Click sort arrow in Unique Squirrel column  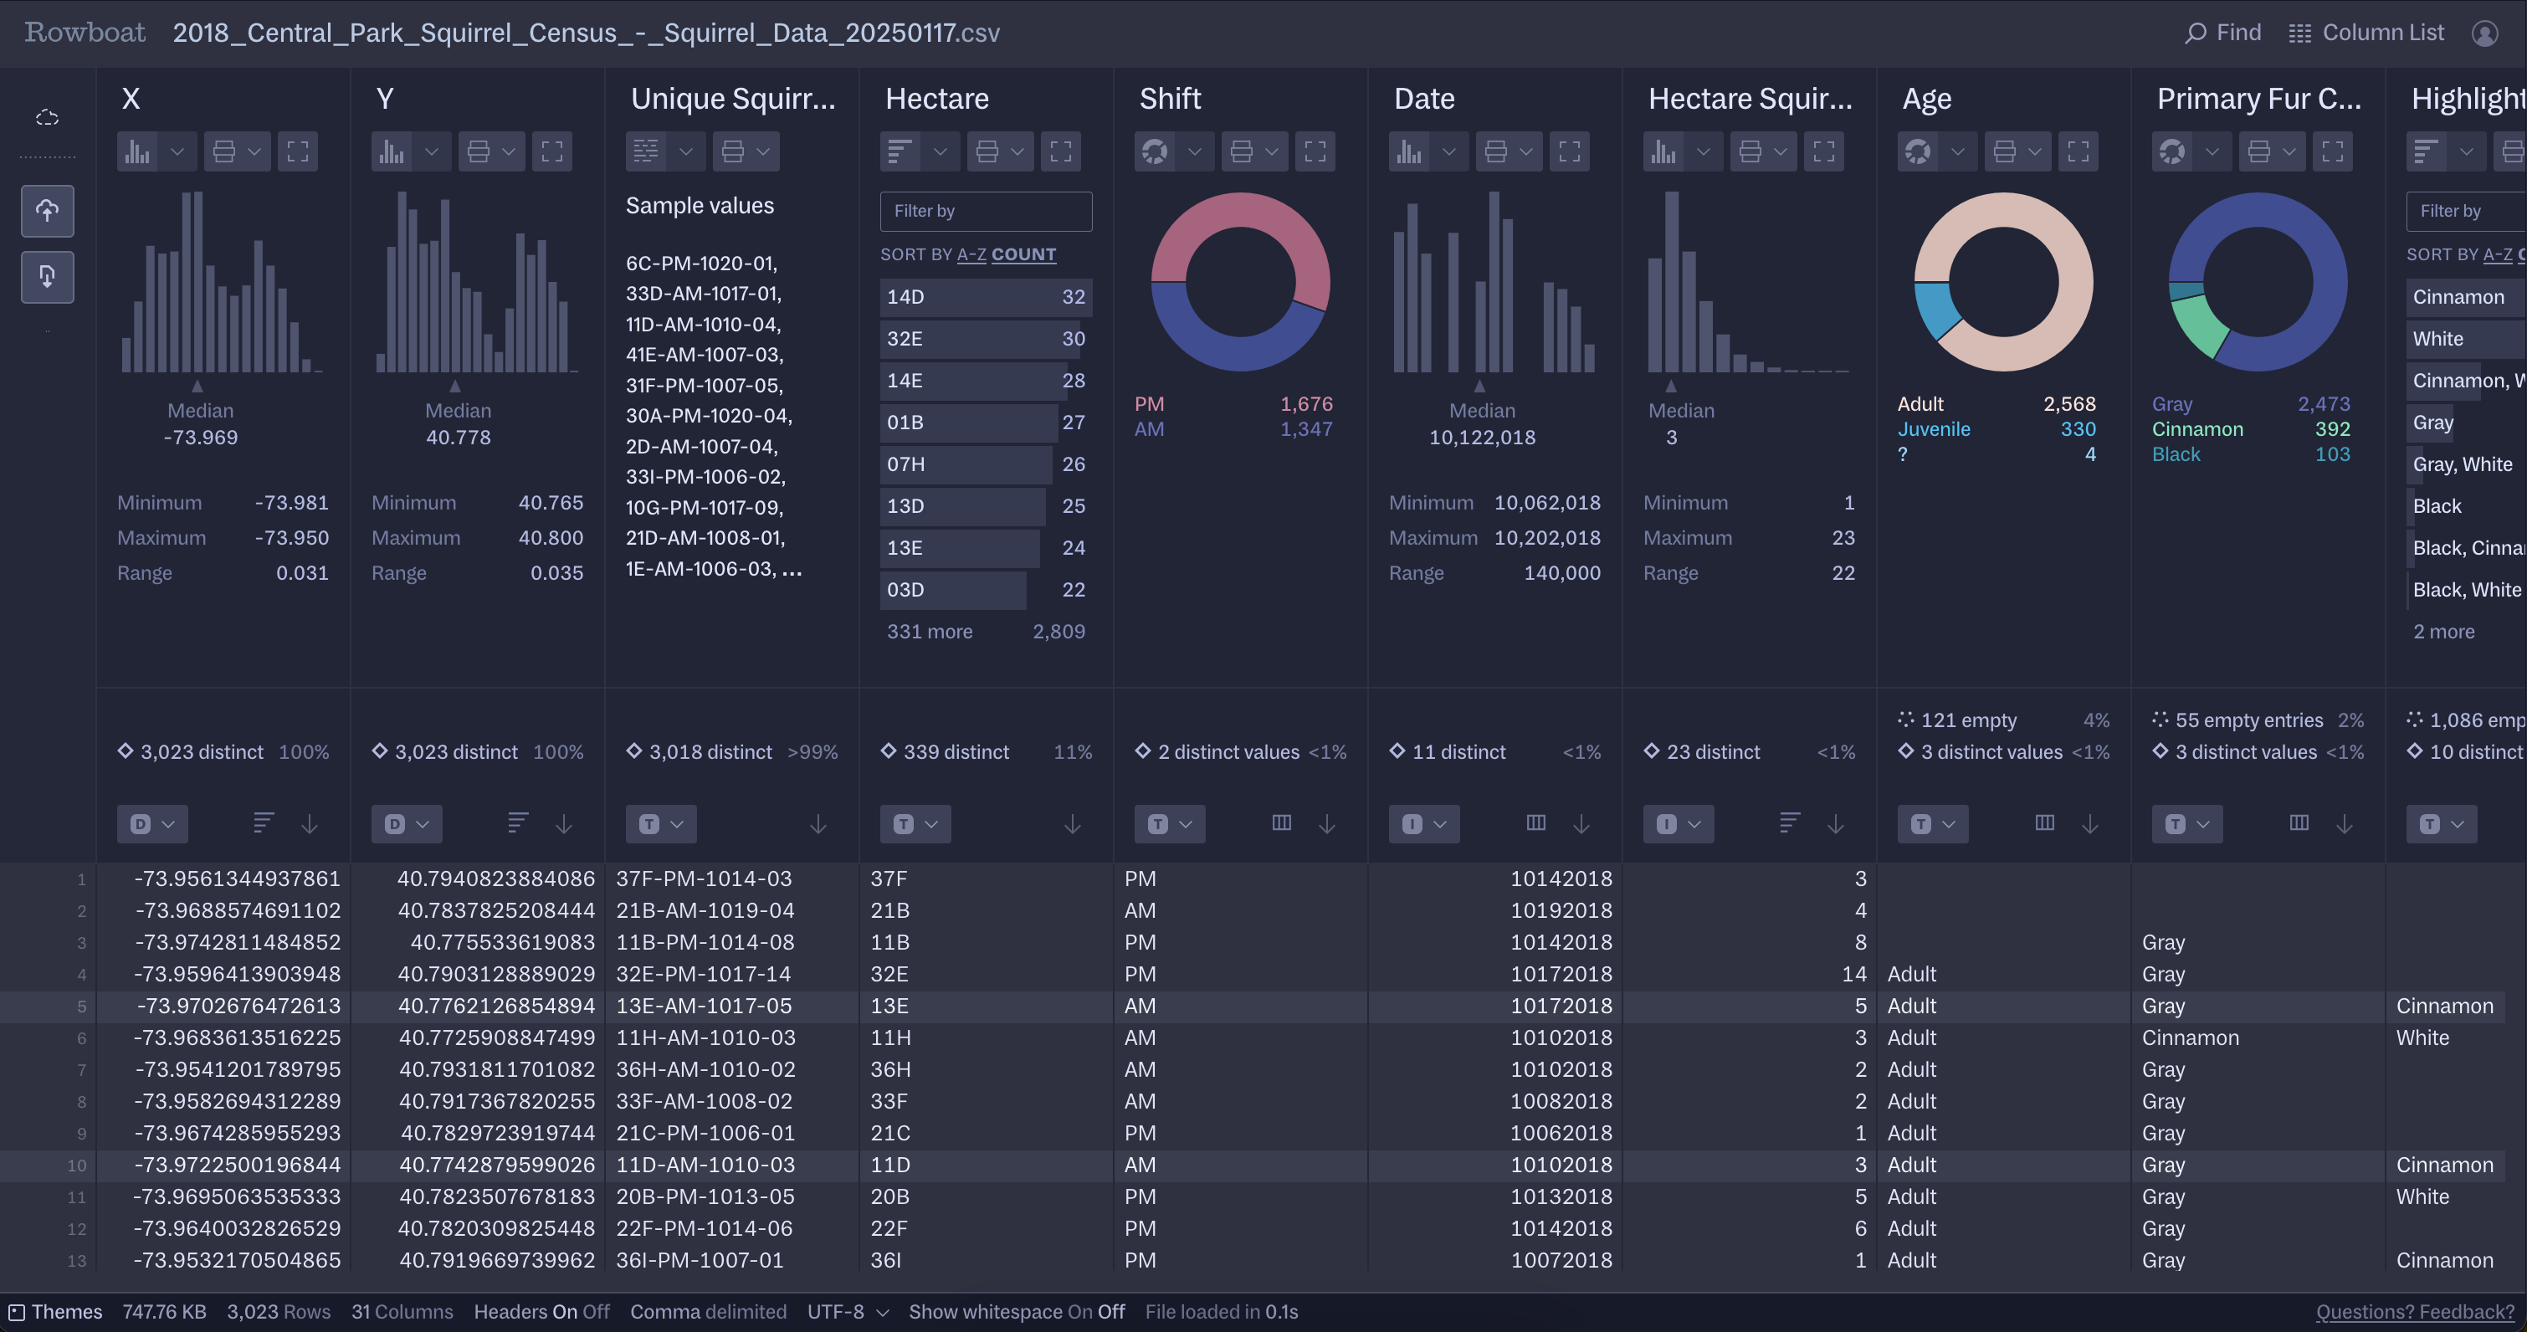point(818,824)
